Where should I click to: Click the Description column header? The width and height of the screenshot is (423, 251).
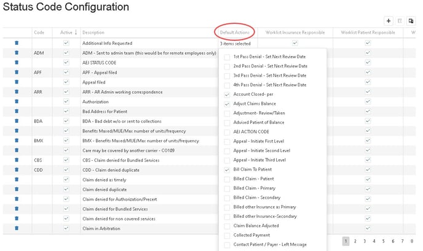[x=93, y=32]
